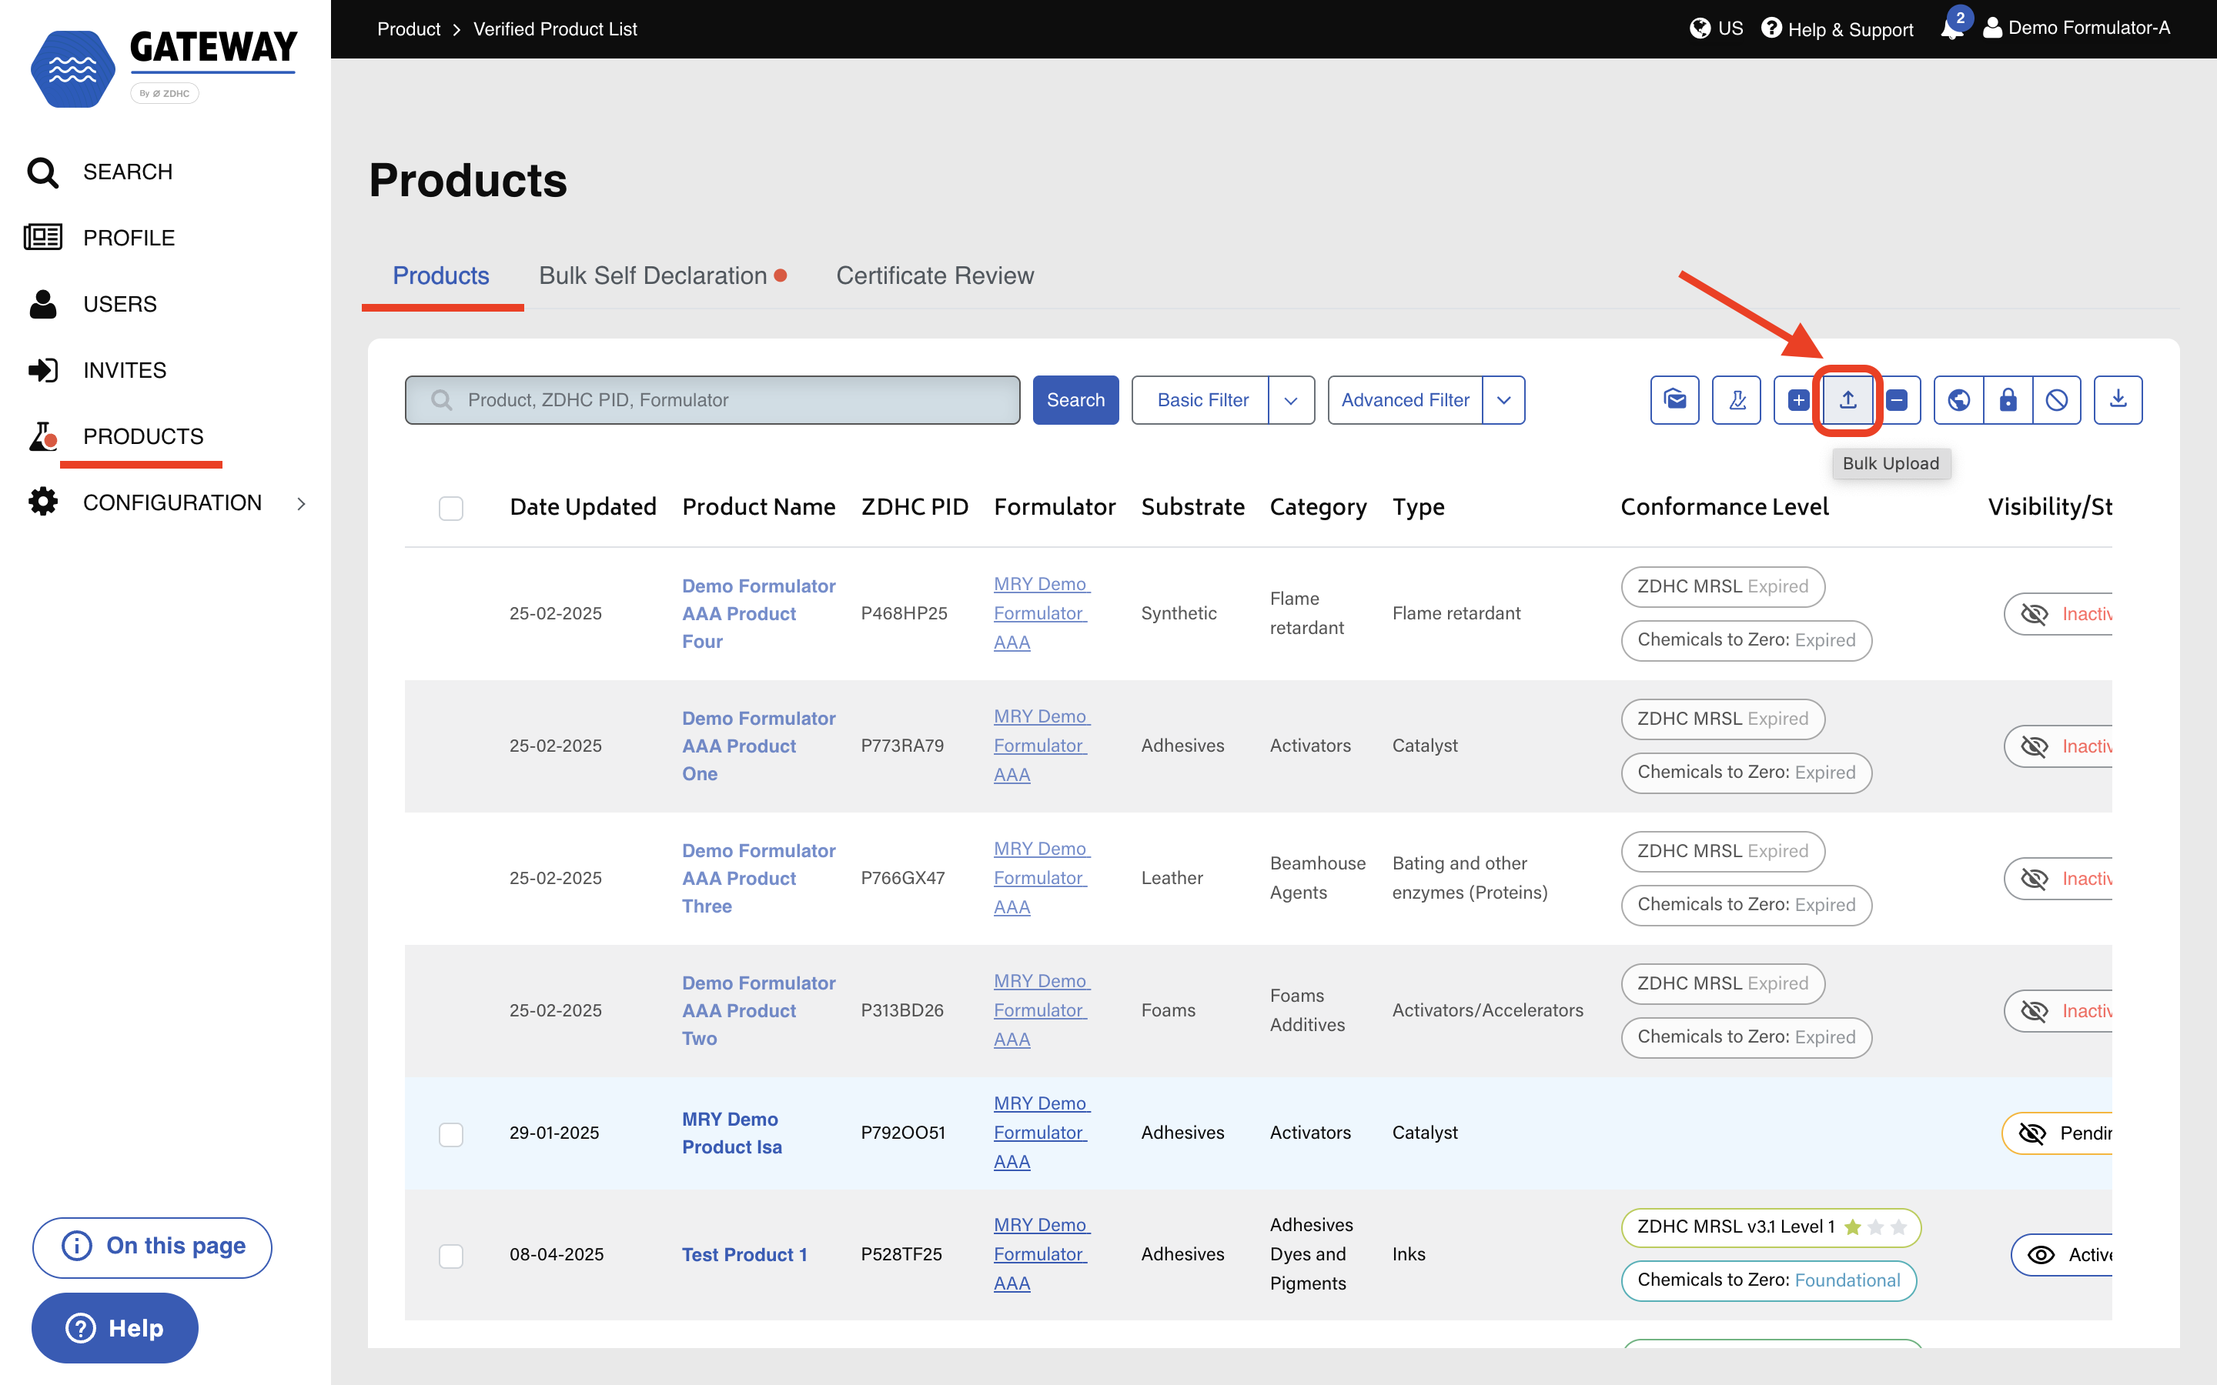Click the download export icon
Screen dimensions: 2217x1385
coord(2118,400)
